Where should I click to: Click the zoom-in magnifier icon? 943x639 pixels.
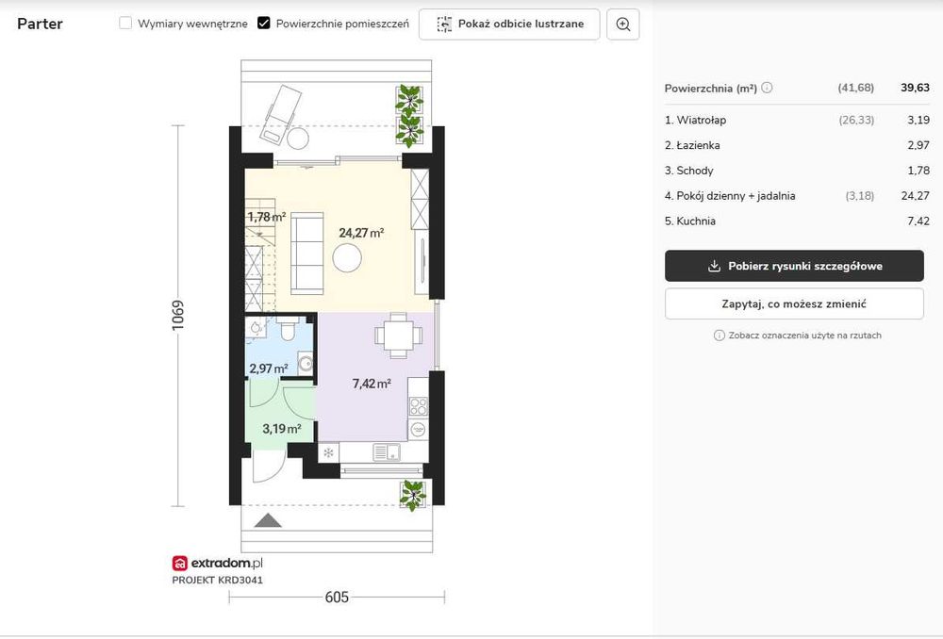tap(623, 25)
